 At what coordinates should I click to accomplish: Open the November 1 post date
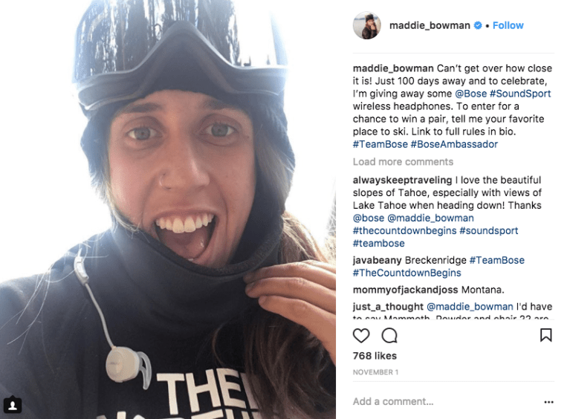click(375, 372)
